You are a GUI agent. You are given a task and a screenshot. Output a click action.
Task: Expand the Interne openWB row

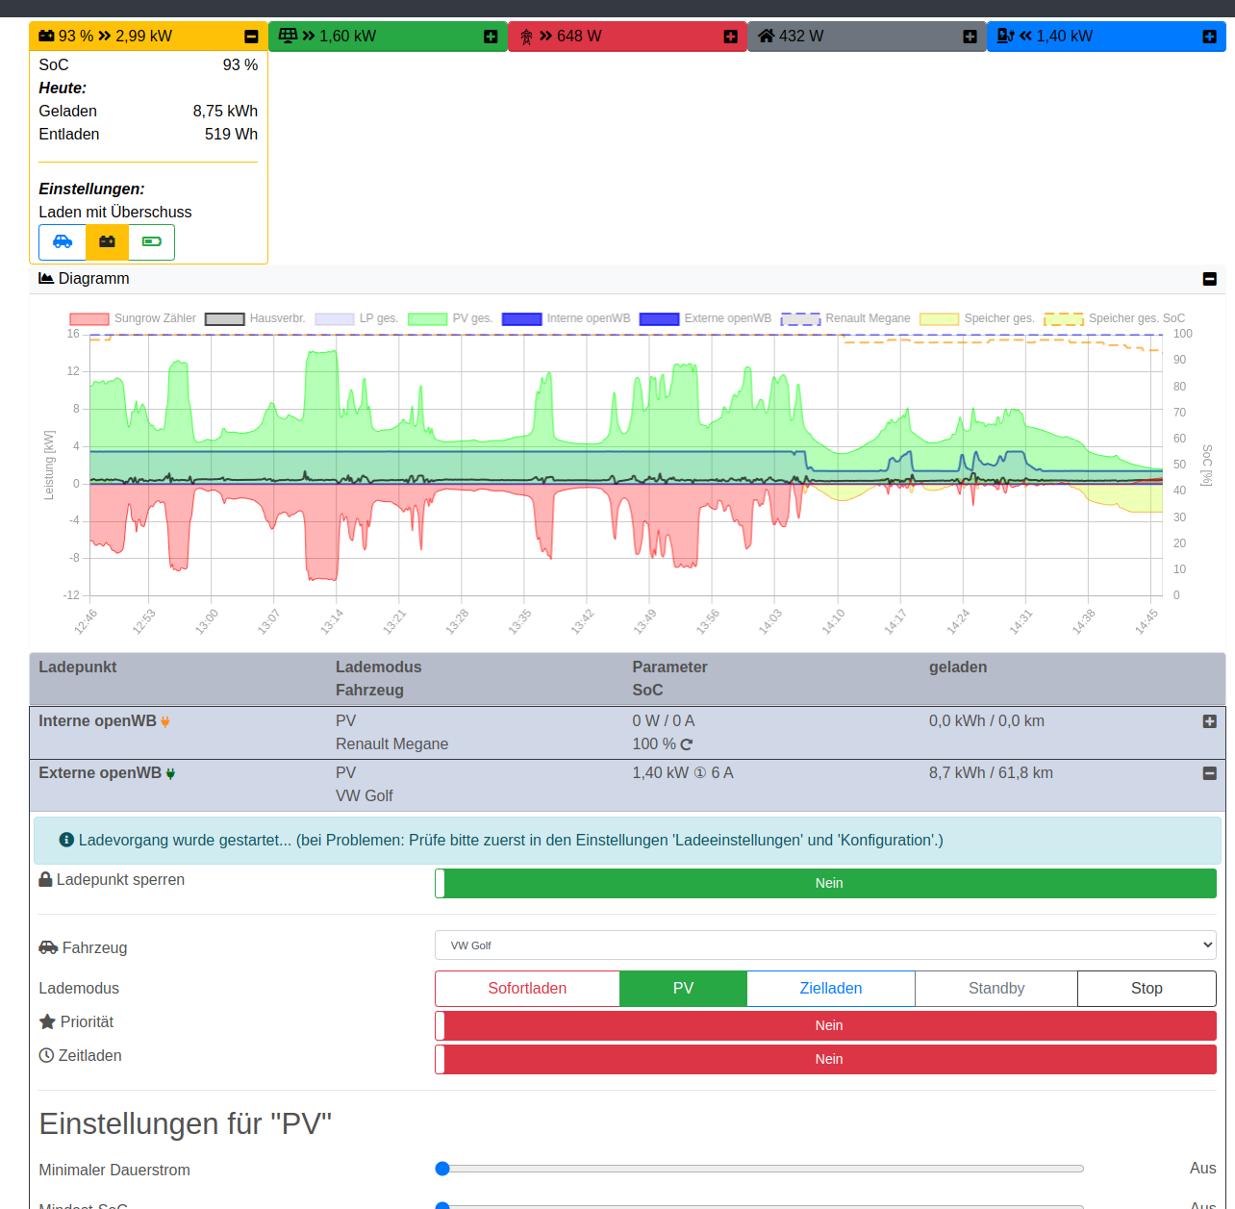(x=1209, y=721)
